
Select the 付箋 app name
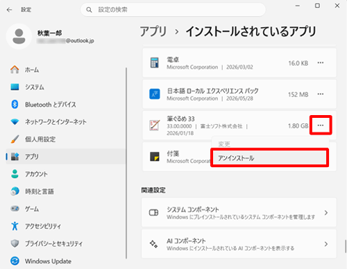[x=173, y=153]
